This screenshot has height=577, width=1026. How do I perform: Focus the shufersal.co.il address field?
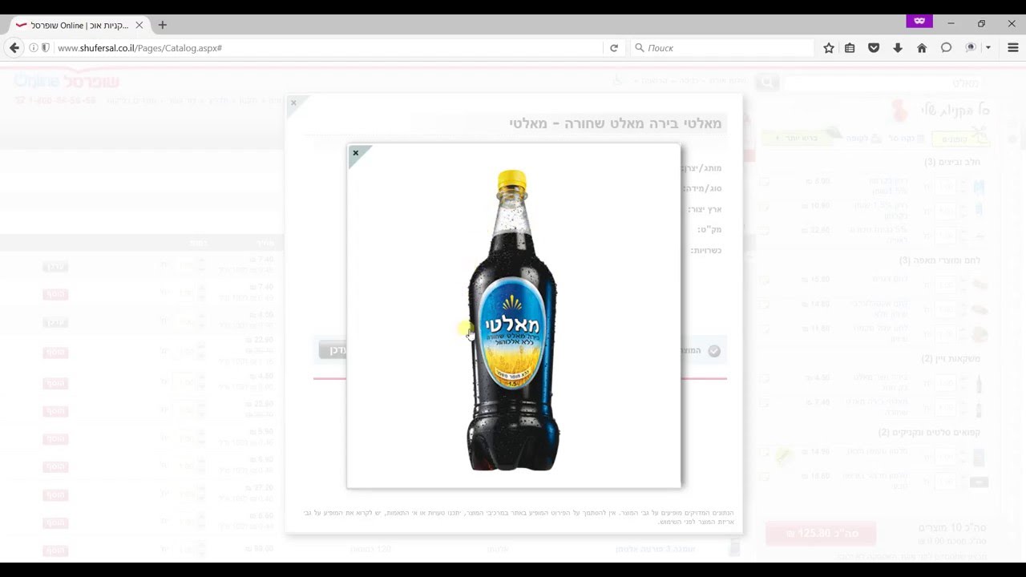tap(329, 48)
